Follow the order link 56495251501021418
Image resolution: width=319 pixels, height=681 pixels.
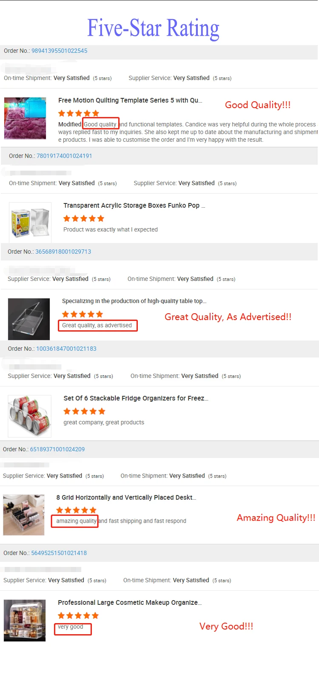tap(59, 553)
